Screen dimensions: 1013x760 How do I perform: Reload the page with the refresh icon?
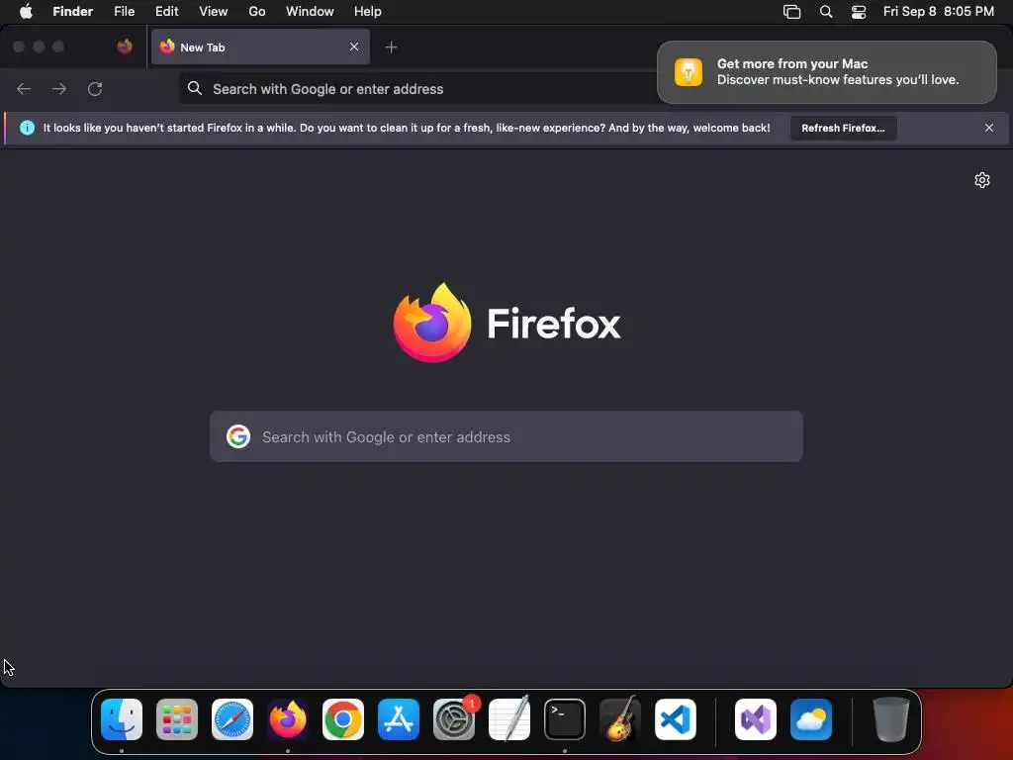click(95, 89)
